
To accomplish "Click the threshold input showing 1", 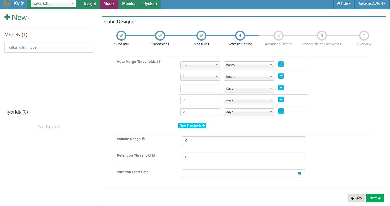I will click(200, 89).
